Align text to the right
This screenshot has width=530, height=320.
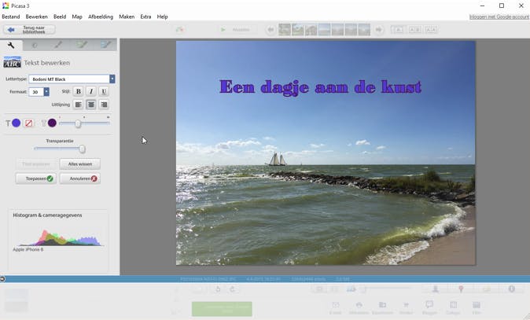click(104, 105)
